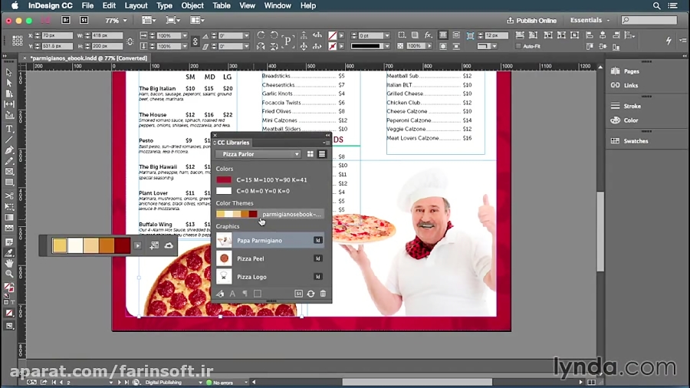
Task: Click the effects fx icon
Action: (428, 35)
